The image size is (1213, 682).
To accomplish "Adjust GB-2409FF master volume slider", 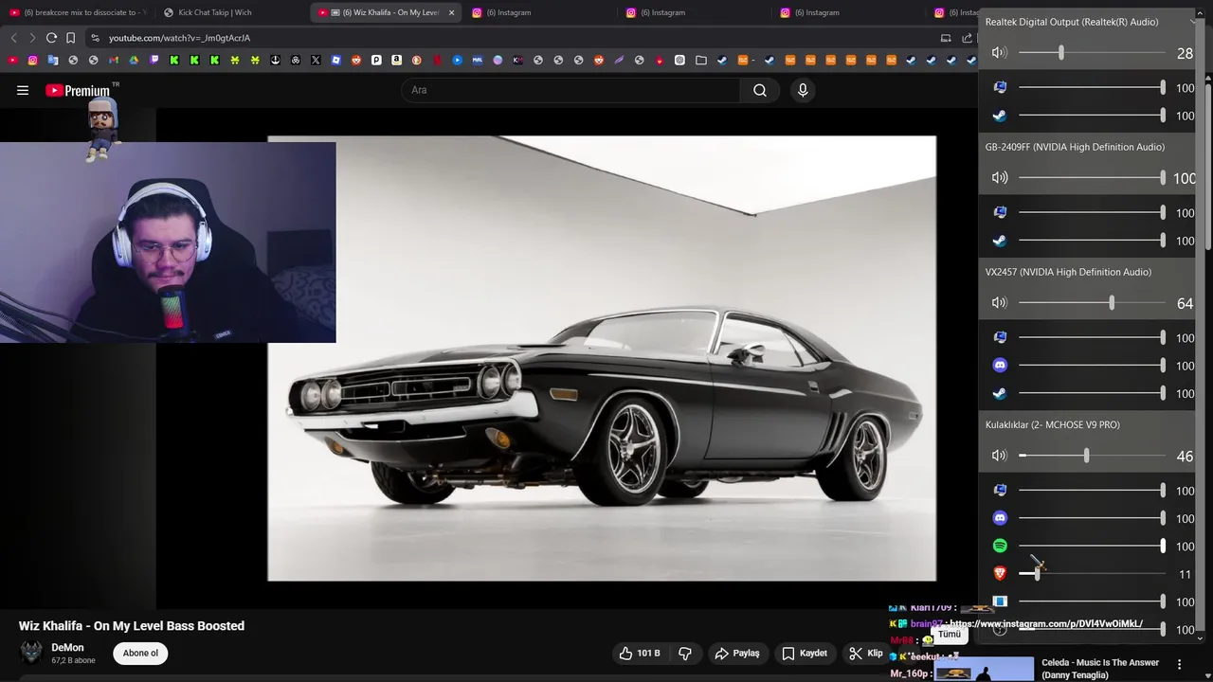I will coord(1092,178).
